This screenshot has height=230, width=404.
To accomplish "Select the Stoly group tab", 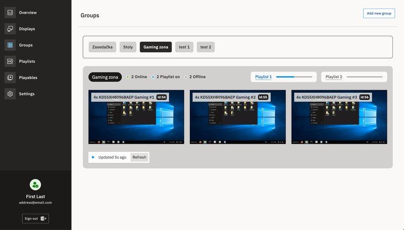I will pos(128,47).
